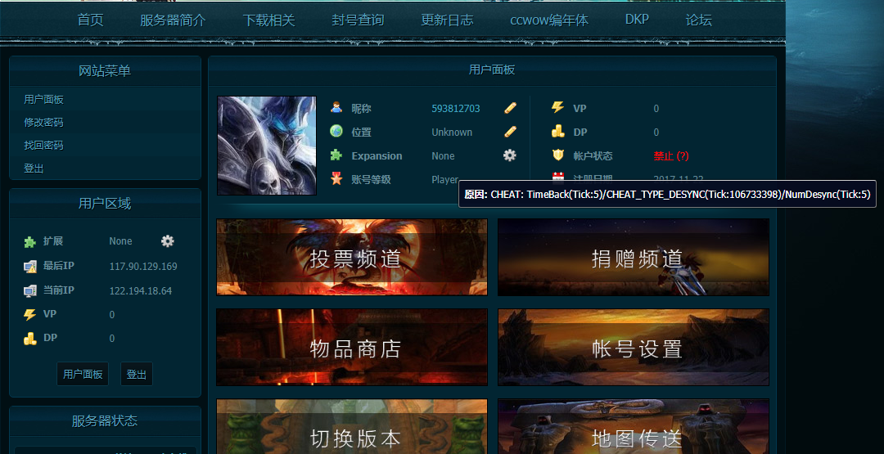Click the shield icon beside 帐户状态
The image size is (884, 454).
[x=557, y=155]
